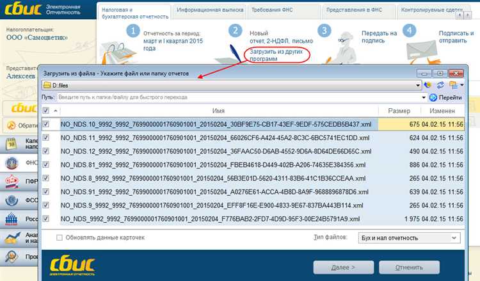Toggle the select-all checkbox in the header row
Screen dimensions: 480x281
(45, 111)
